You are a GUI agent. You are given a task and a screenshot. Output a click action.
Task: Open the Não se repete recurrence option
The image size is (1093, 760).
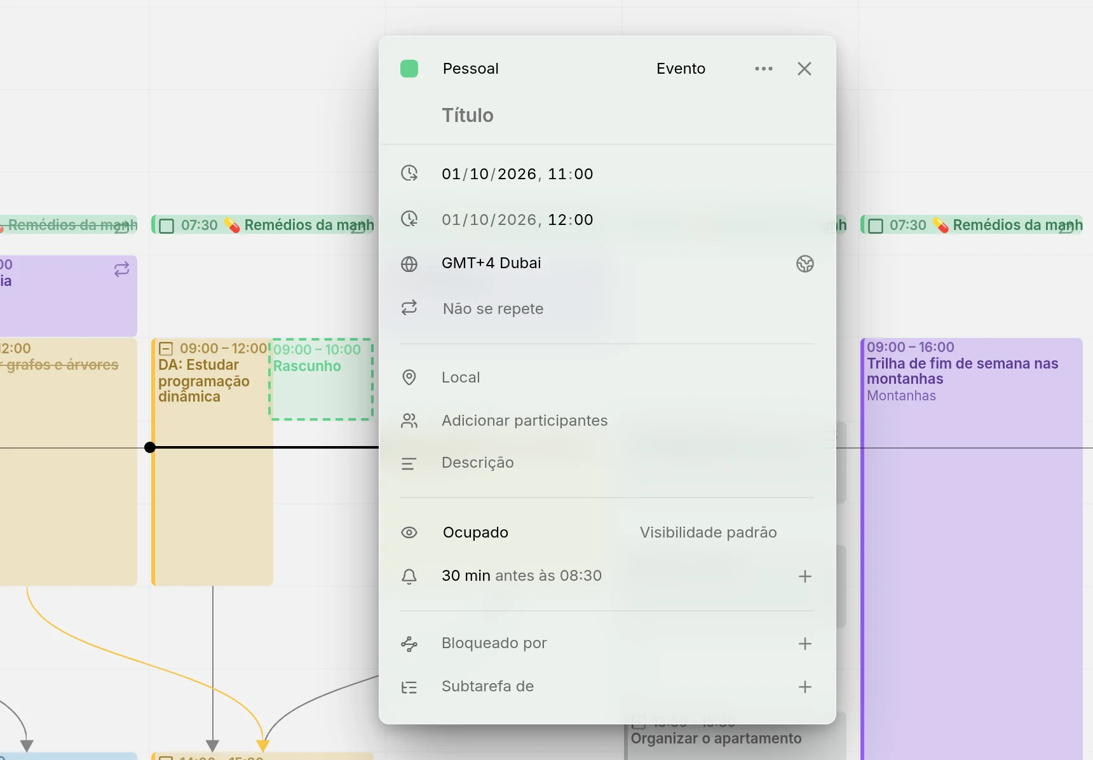click(x=493, y=309)
